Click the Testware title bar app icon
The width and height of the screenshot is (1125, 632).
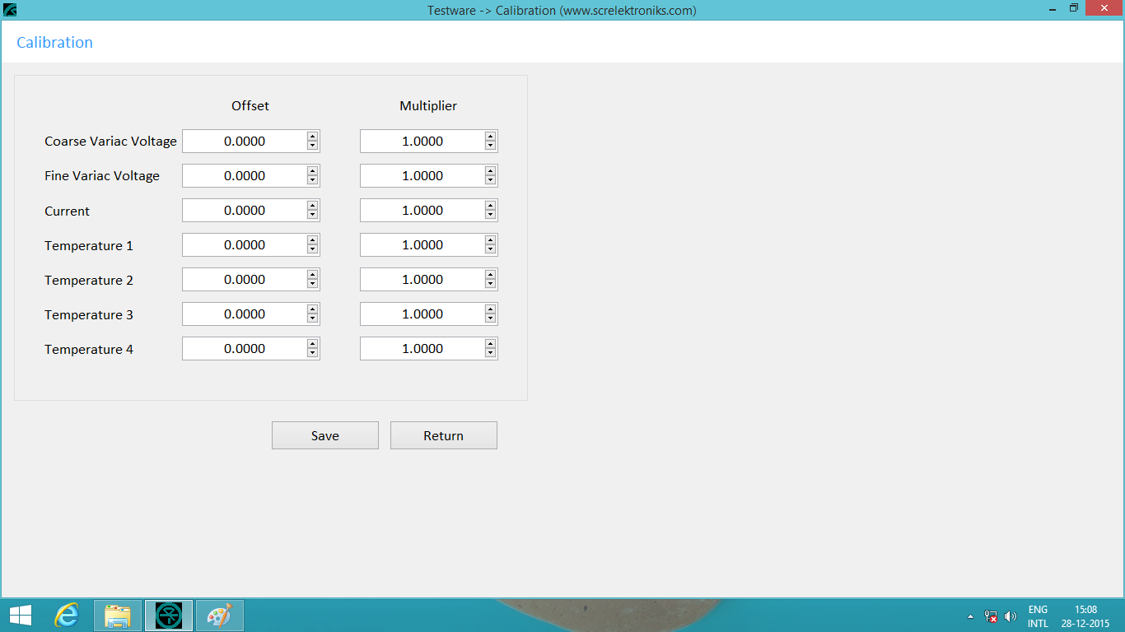(x=10, y=10)
